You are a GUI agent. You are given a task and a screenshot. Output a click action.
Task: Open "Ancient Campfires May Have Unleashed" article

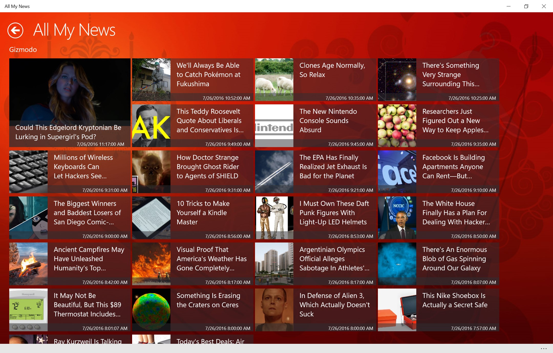tap(89, 259)
